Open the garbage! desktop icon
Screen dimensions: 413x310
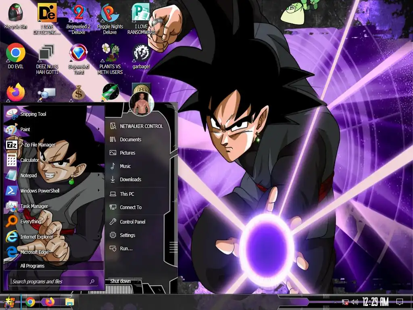142,56
